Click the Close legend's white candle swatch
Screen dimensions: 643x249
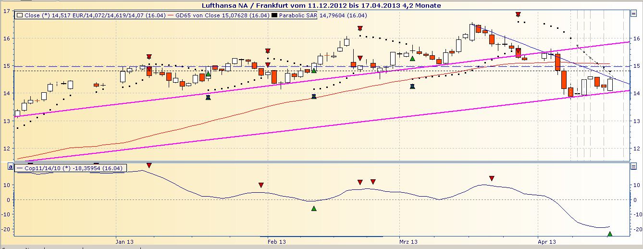click(20, 15)
